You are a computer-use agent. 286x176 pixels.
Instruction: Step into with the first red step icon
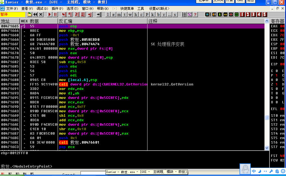coord(64,15)
